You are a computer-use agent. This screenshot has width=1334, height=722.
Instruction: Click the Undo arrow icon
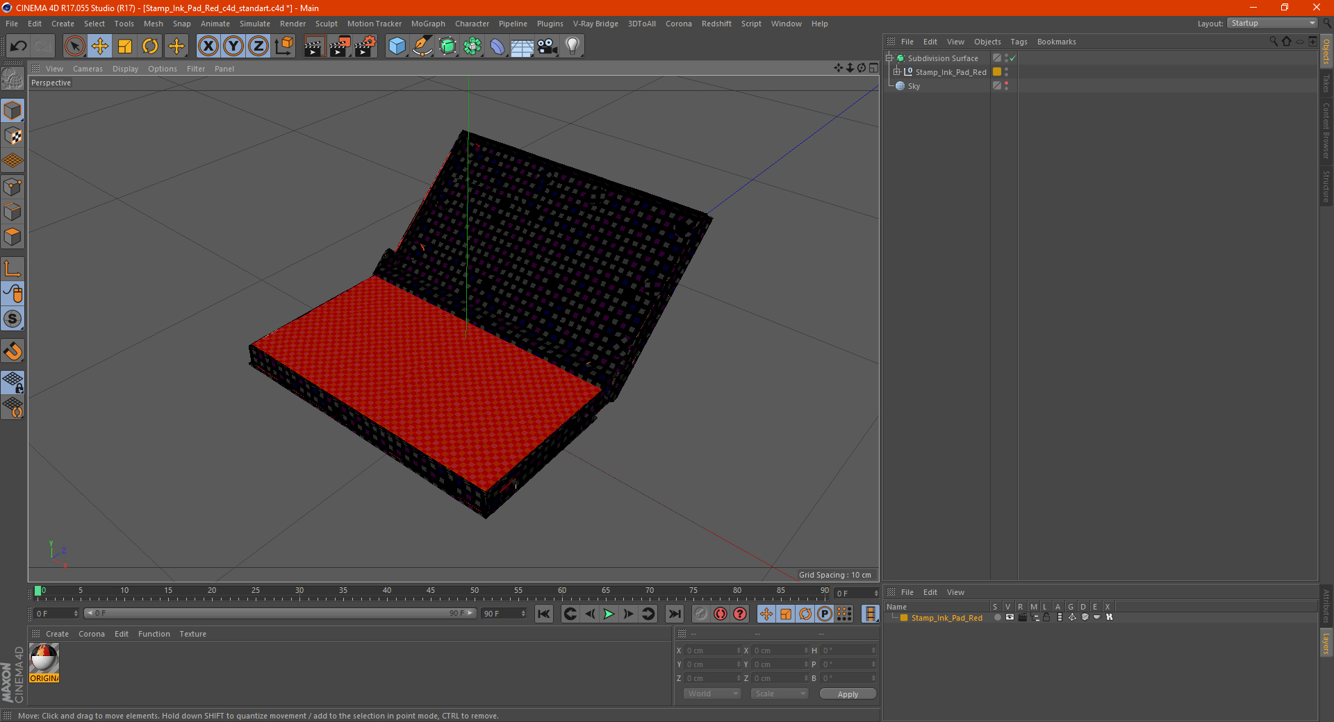pyautogui.click(x=19, y=47)
